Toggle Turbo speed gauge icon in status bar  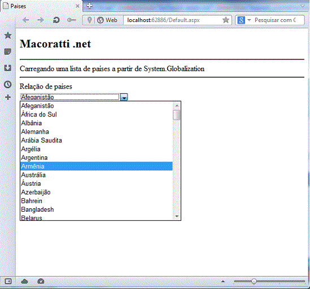click(41, 281)
